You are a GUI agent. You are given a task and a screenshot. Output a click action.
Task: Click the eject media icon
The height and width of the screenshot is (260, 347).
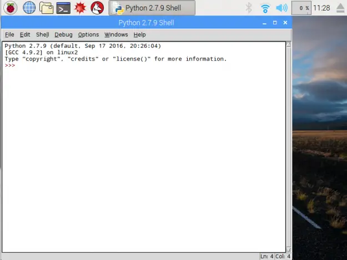[340, 8]
